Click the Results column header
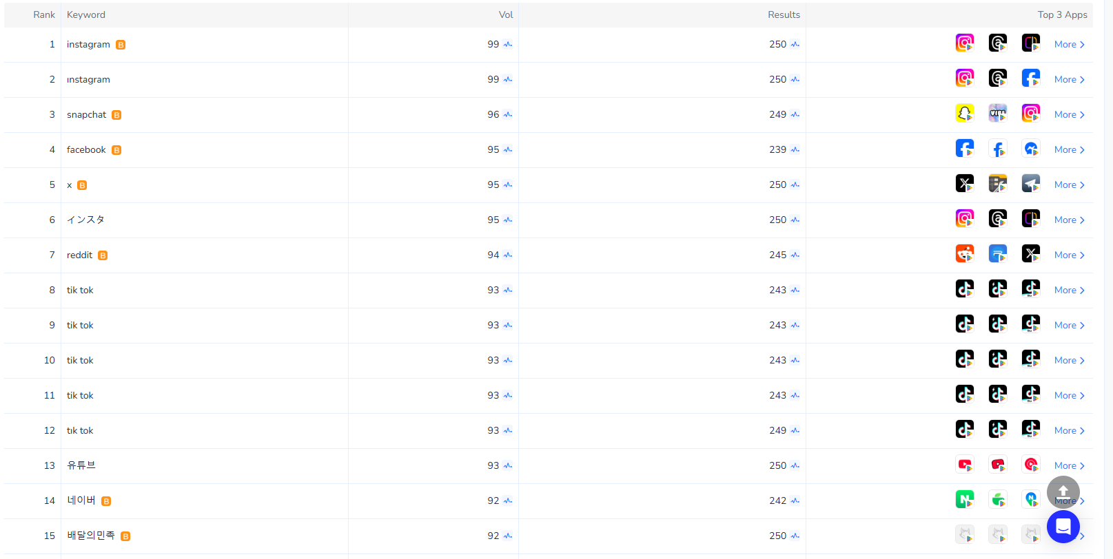The width and height of the screenshot is (1113, 559). 784,15
